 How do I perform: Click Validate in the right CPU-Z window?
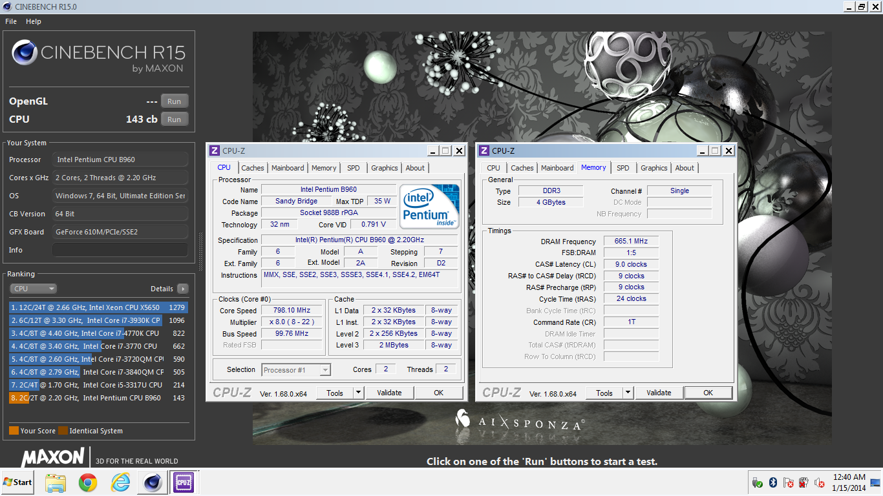tap(659, 393)
